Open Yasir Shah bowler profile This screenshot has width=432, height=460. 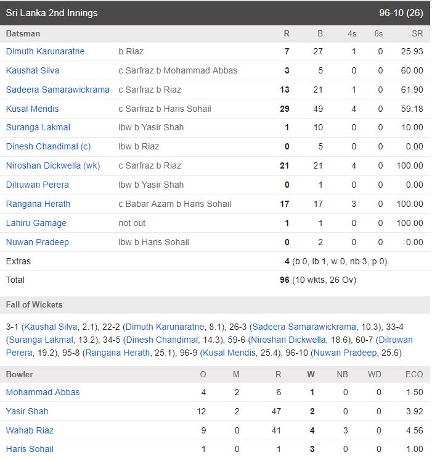point(27,411)
